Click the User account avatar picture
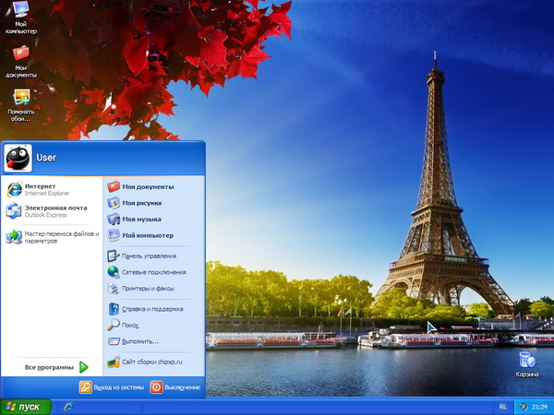Viewport: 554px width, 415px height. (18, 159)
